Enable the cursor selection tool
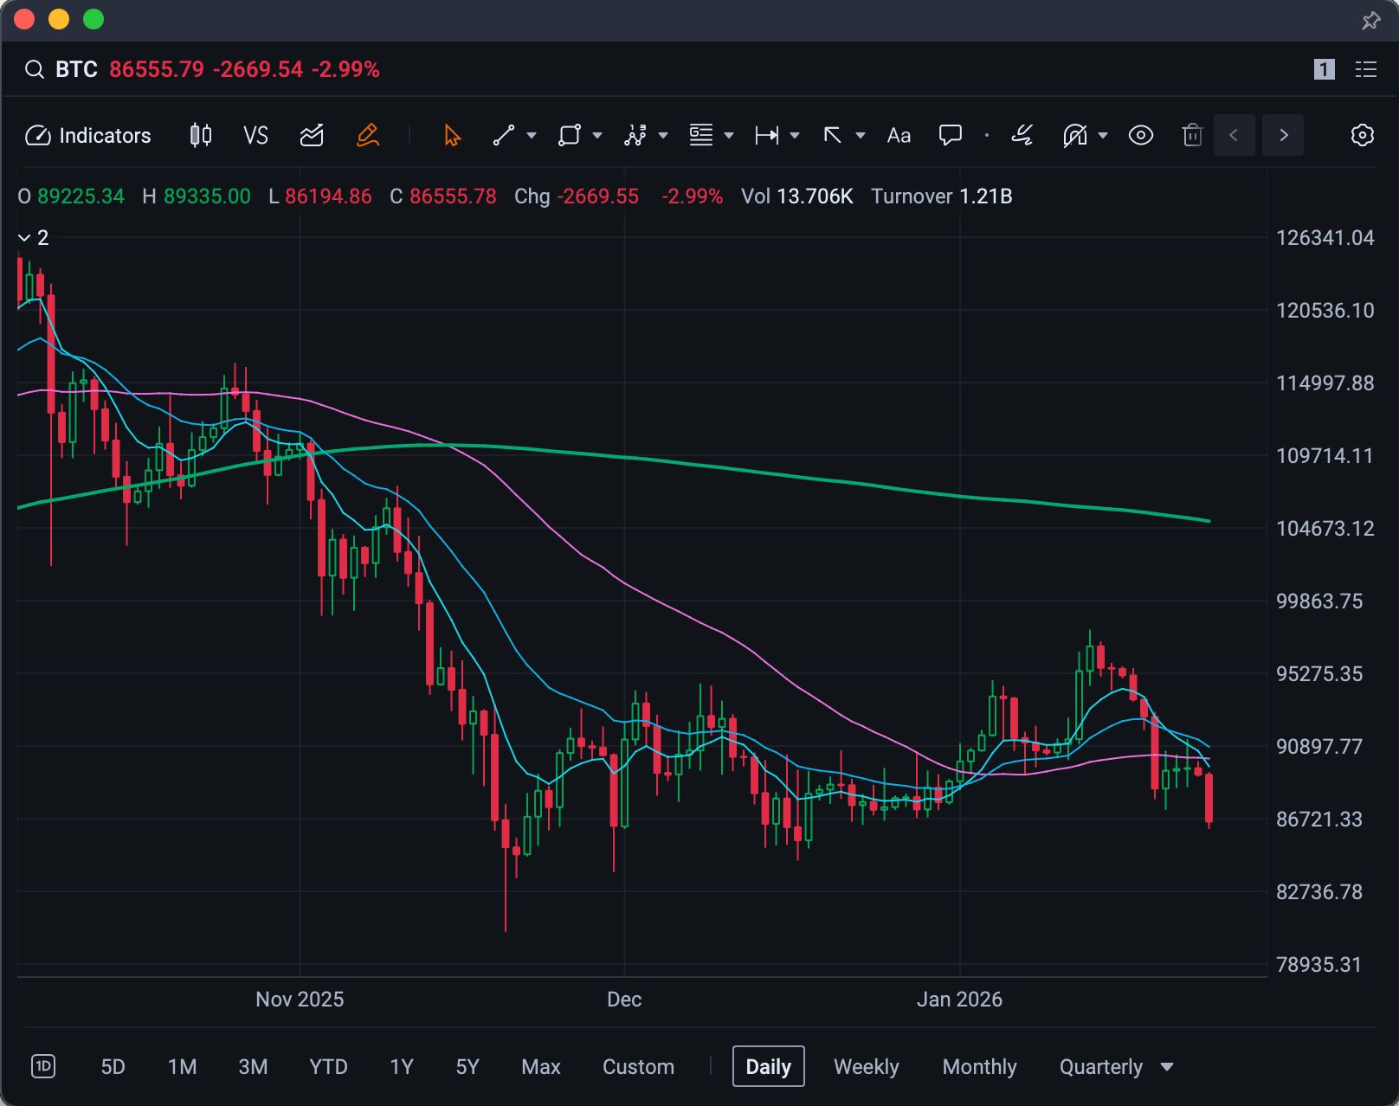This screenshot has width=1399, height=1106. coord(451,135)
